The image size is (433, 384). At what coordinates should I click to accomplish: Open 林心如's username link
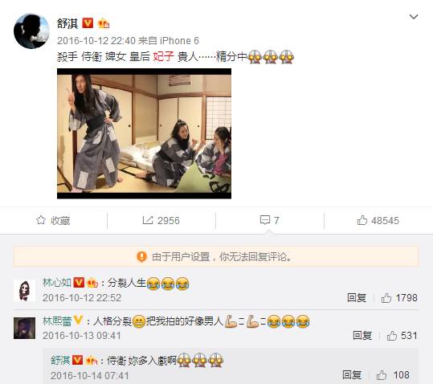pyautogui.click(x=57, y=283)
